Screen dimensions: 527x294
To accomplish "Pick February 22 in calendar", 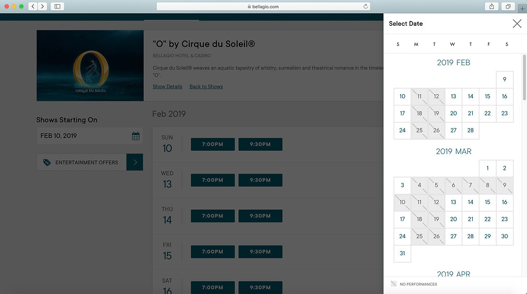I will 487,113.
